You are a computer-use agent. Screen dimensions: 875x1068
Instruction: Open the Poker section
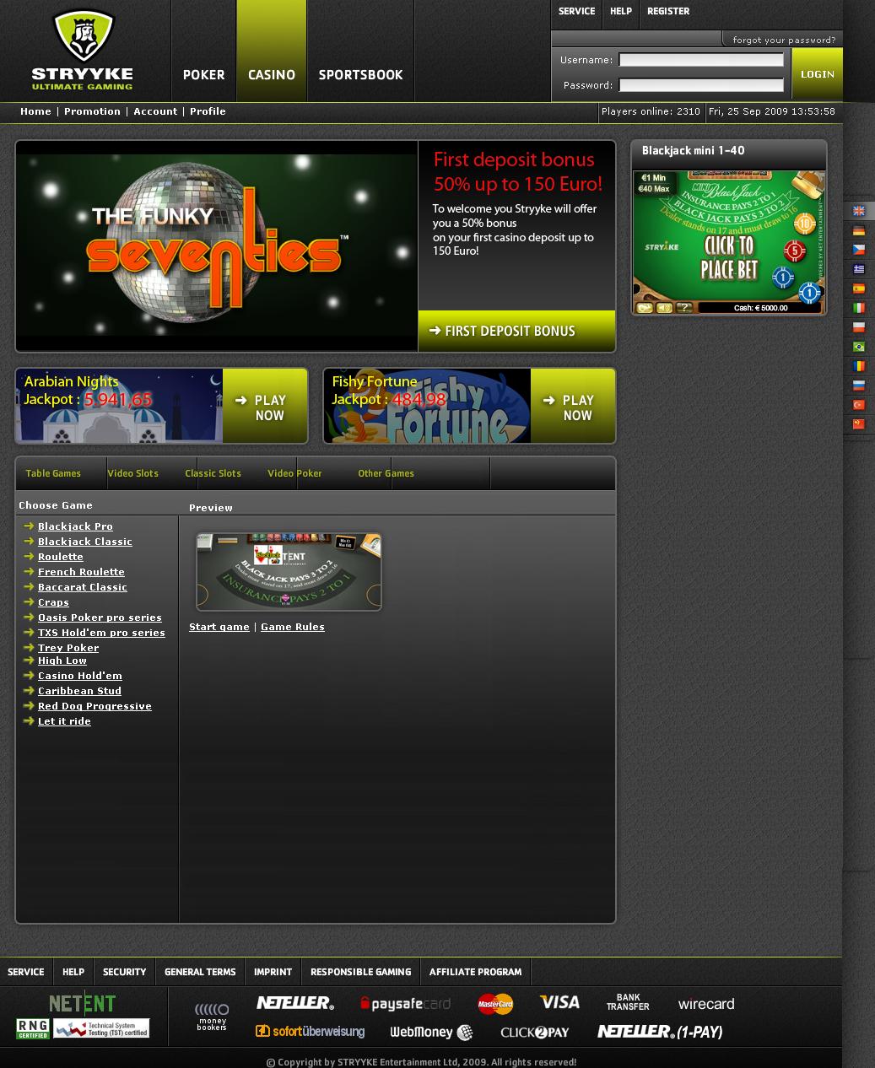pyautogui.click(x=203, y=74)
